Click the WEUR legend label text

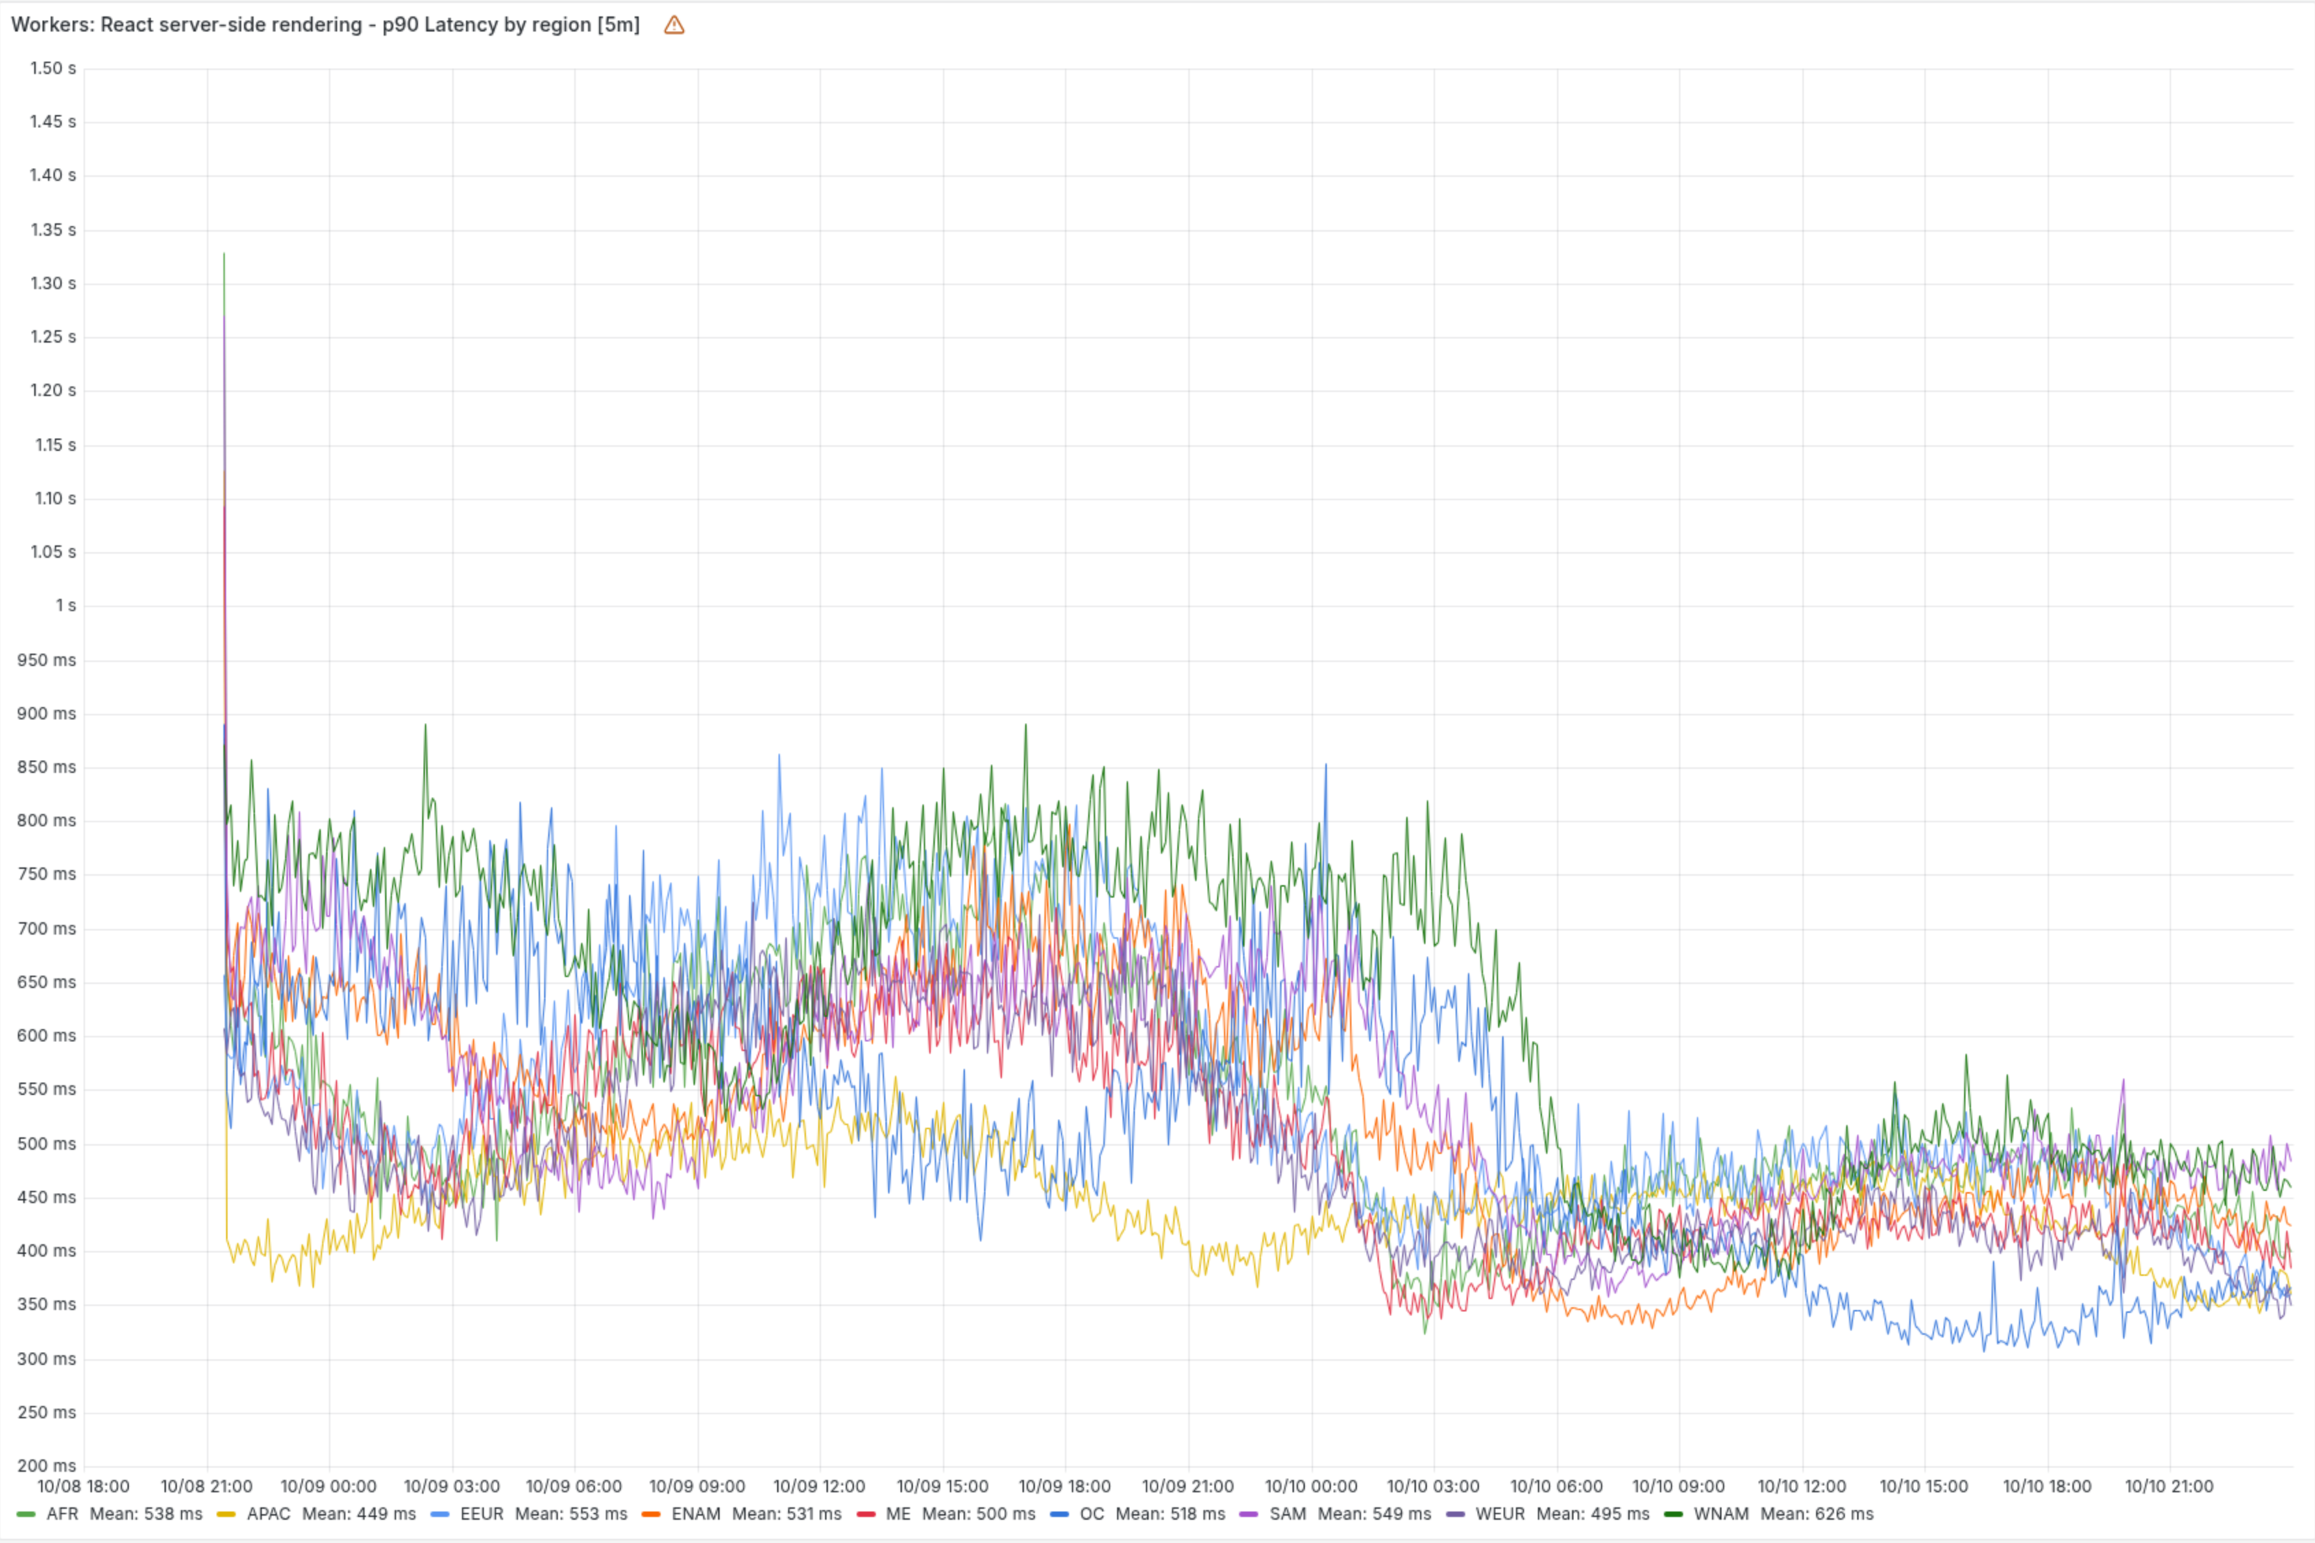pyautogui.click(x=1500, y=1514)
